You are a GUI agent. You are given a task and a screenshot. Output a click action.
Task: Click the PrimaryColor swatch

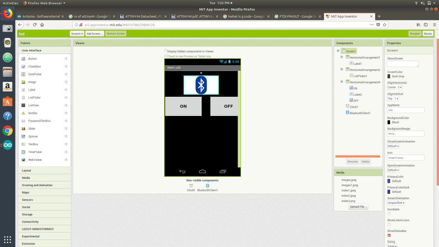[389, 181]
